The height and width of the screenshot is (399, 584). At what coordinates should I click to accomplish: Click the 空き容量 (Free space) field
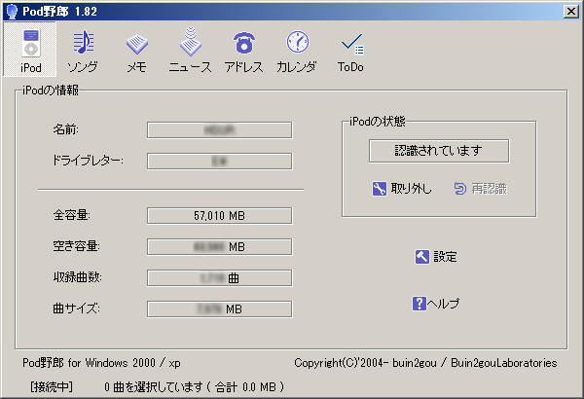pyautogui.click(x=219, y=246)
